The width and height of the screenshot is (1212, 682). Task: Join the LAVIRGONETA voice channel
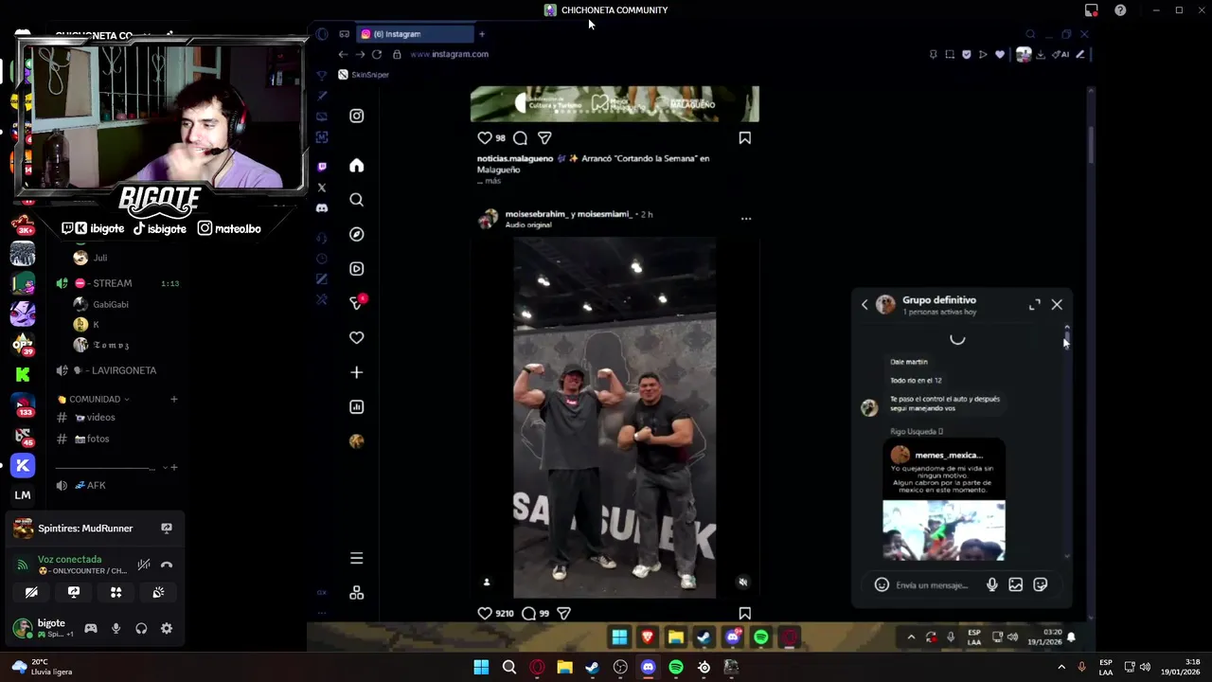(x=117, y=370)
